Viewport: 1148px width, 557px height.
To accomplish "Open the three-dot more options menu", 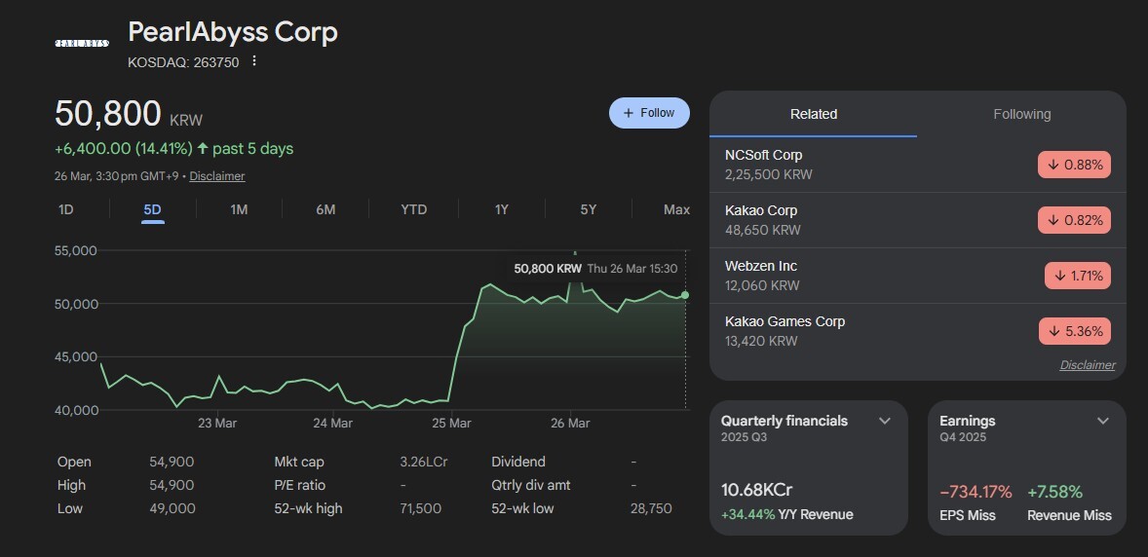I will (254, 61).
